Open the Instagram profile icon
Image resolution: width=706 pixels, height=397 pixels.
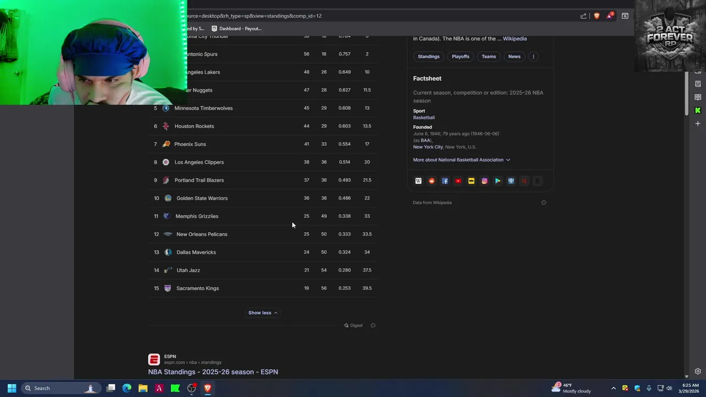pyautogui.click(x=484, y=181)
